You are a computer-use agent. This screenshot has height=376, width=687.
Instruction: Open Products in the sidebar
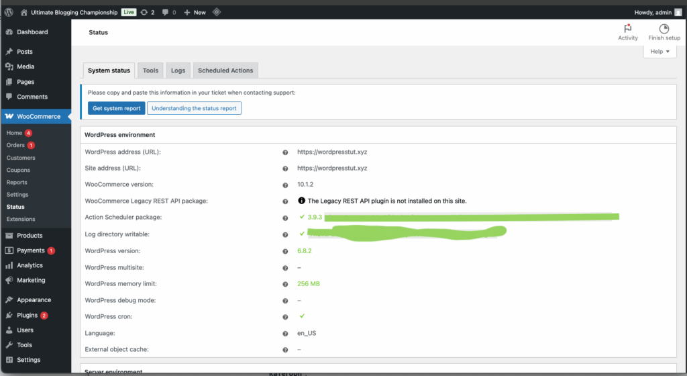(36, 236)
